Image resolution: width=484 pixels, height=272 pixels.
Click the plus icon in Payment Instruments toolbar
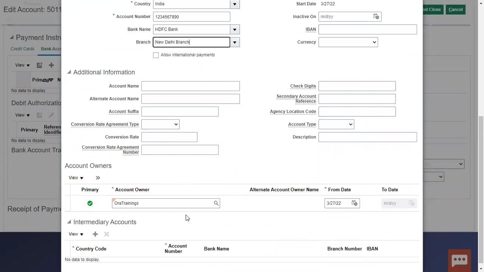pyautogui.click(x=51, y=65)
